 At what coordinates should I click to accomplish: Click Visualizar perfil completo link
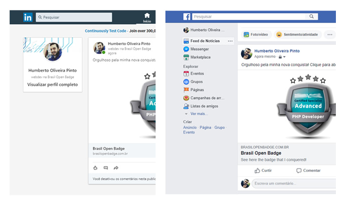click(x=53, y=85)
